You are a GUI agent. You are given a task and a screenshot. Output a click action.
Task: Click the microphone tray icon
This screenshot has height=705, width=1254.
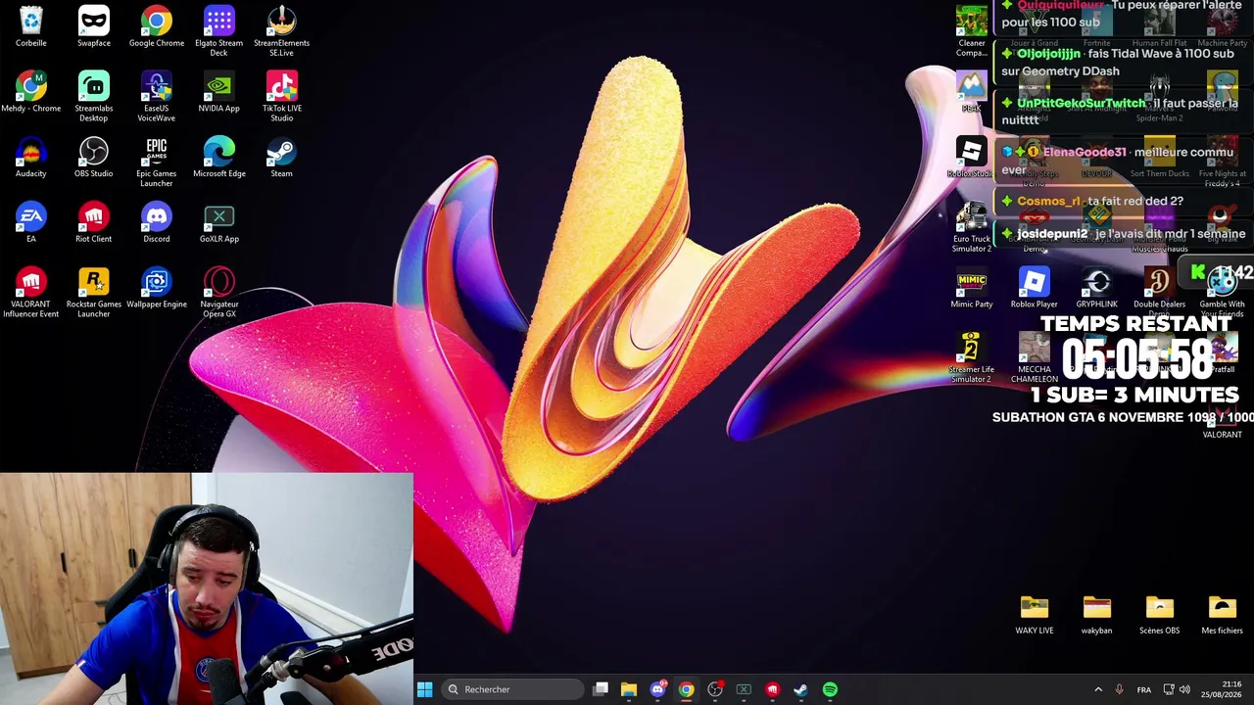[1119, 689]
